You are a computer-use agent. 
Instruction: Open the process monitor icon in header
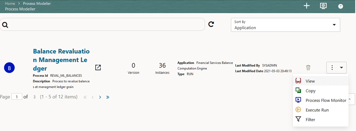[x=323, y=6]
